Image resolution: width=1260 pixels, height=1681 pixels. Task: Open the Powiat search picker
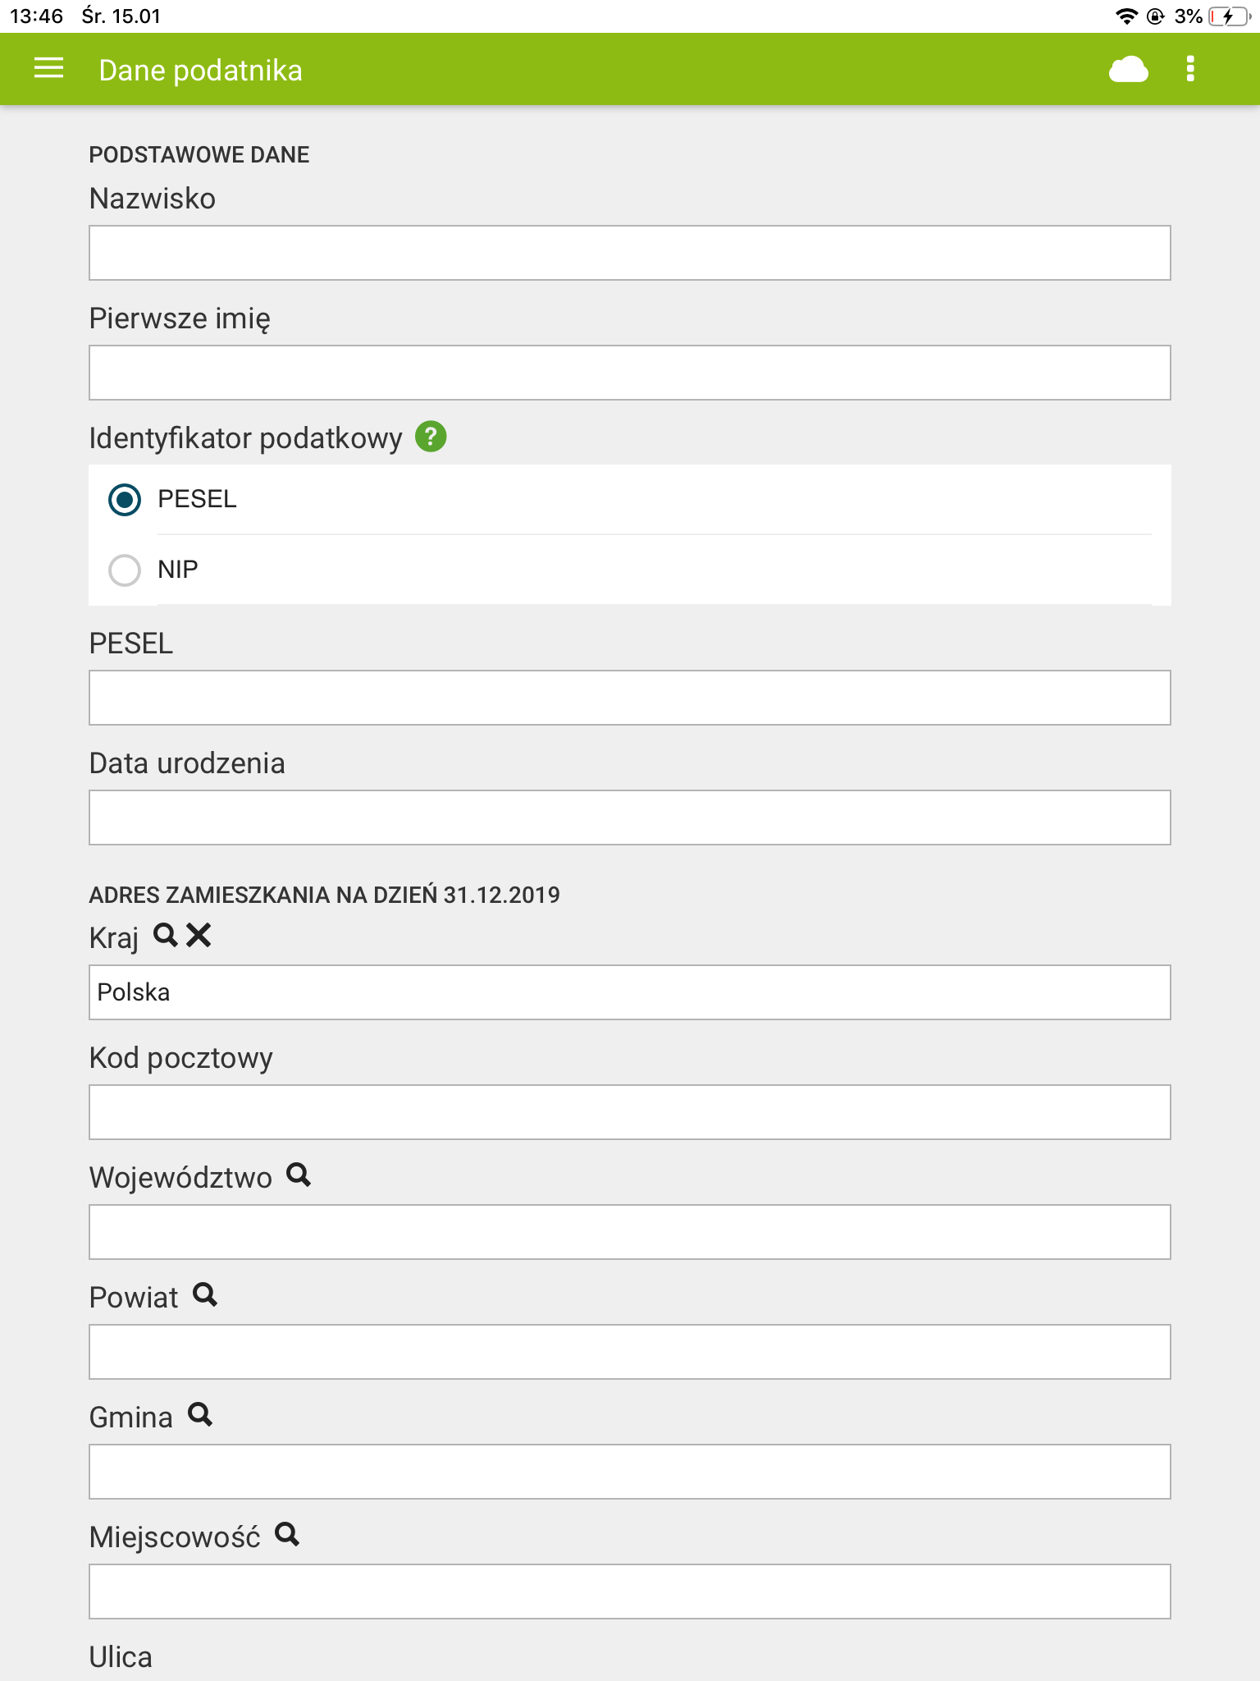(x=207, y=1295)
